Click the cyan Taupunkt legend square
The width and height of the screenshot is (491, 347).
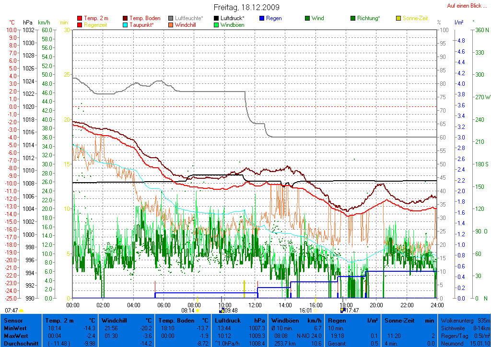tap(126, 25)
